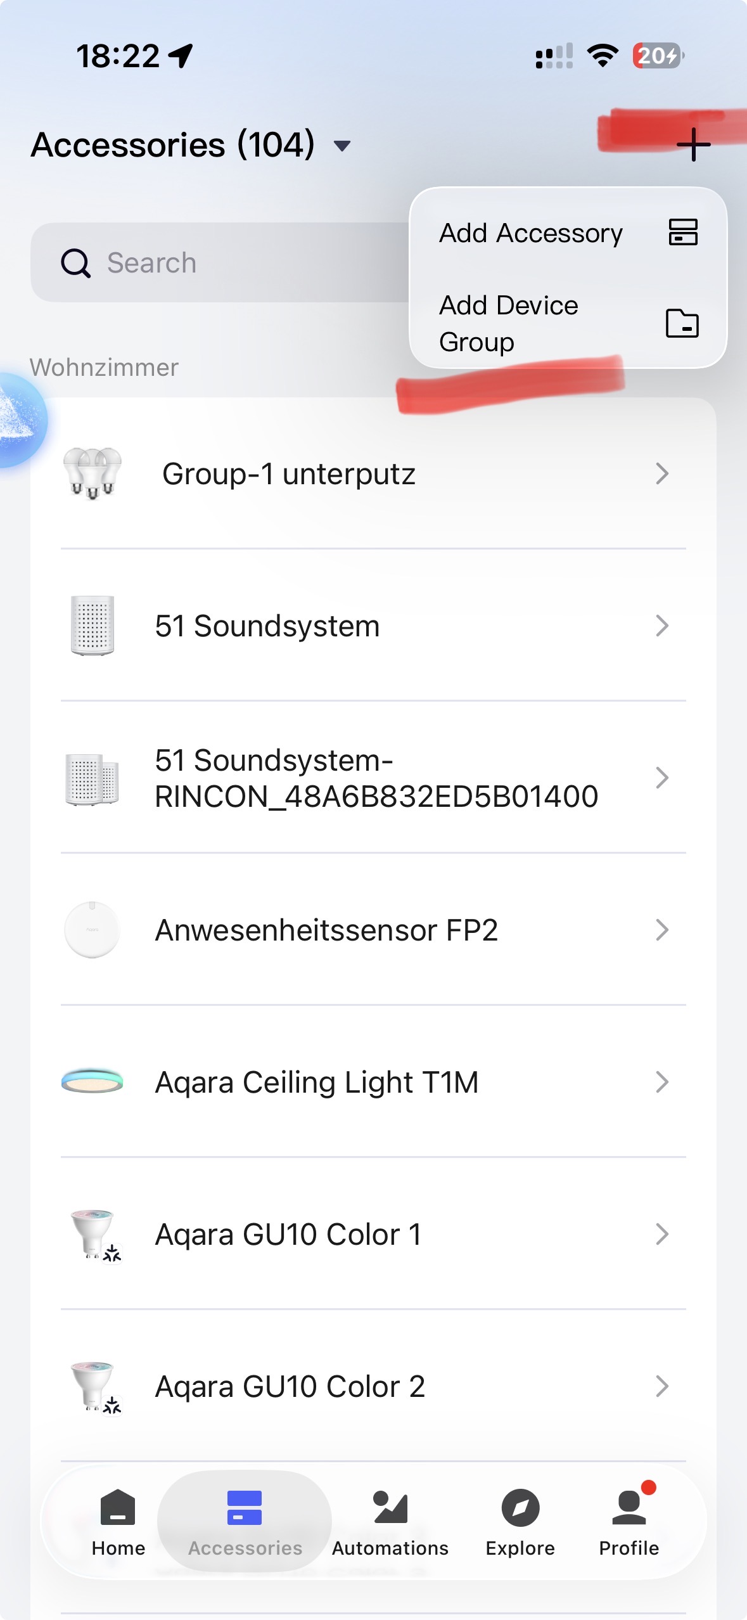Tap the Aqara GU10 Color 1 bulb icon
Screen dimensions: 747x1620
pyautogui.click(x=93, y=1234)
